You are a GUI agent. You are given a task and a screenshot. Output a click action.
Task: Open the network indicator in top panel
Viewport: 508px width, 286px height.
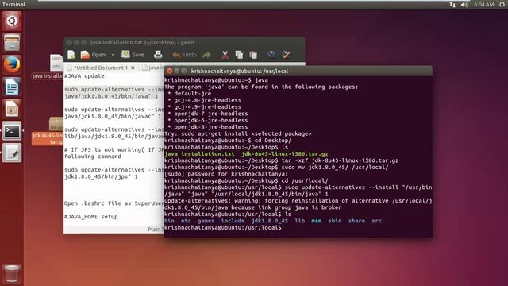[x=452, y=5]
